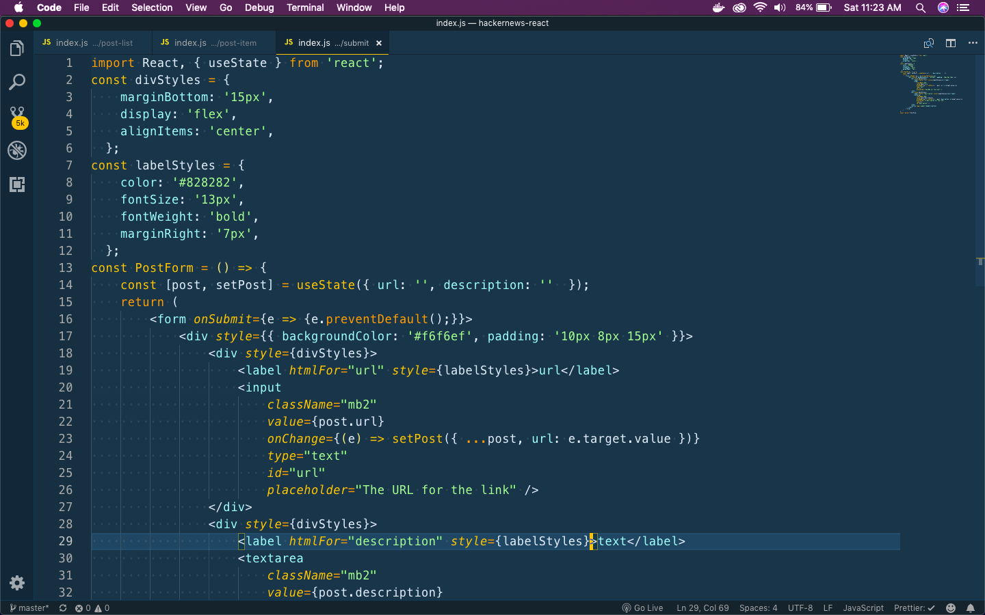Open the More Actions ellipsis menu
This screenshot has height=615, width=985.
(973, 43)
